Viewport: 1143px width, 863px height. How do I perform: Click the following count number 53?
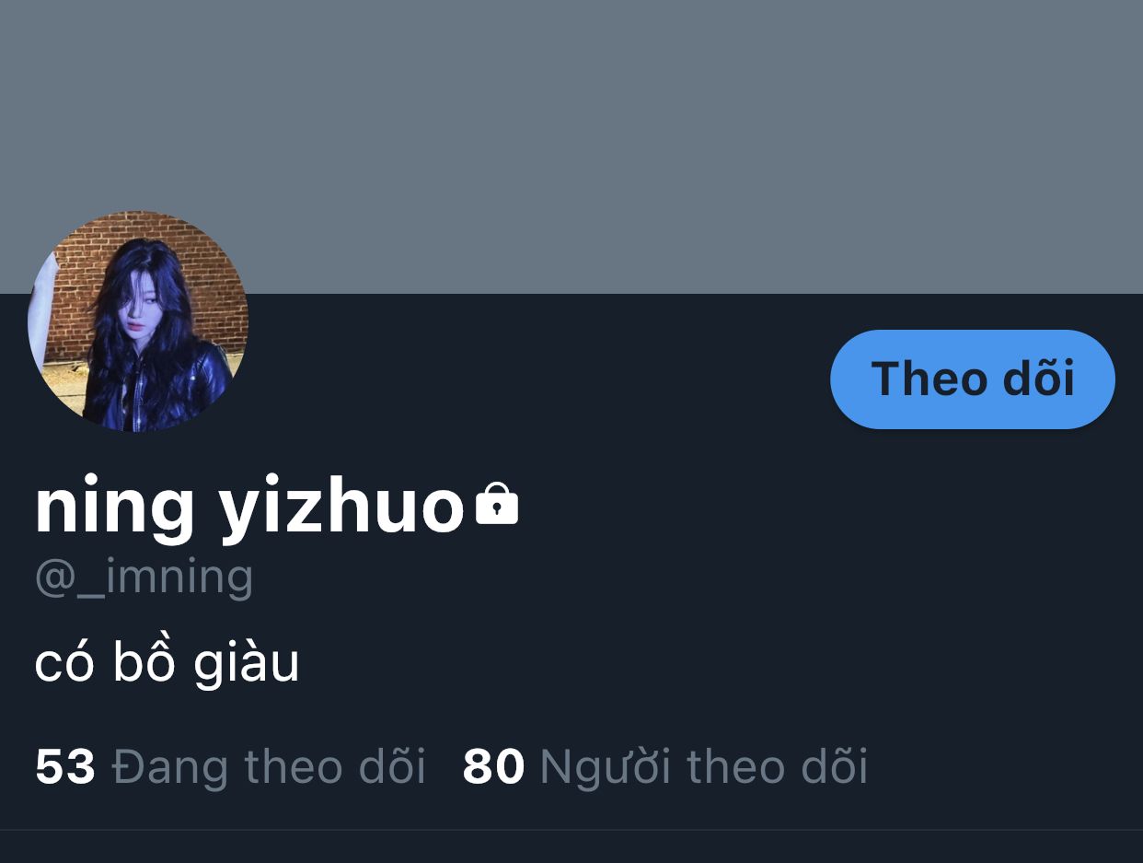pos(65,767)
